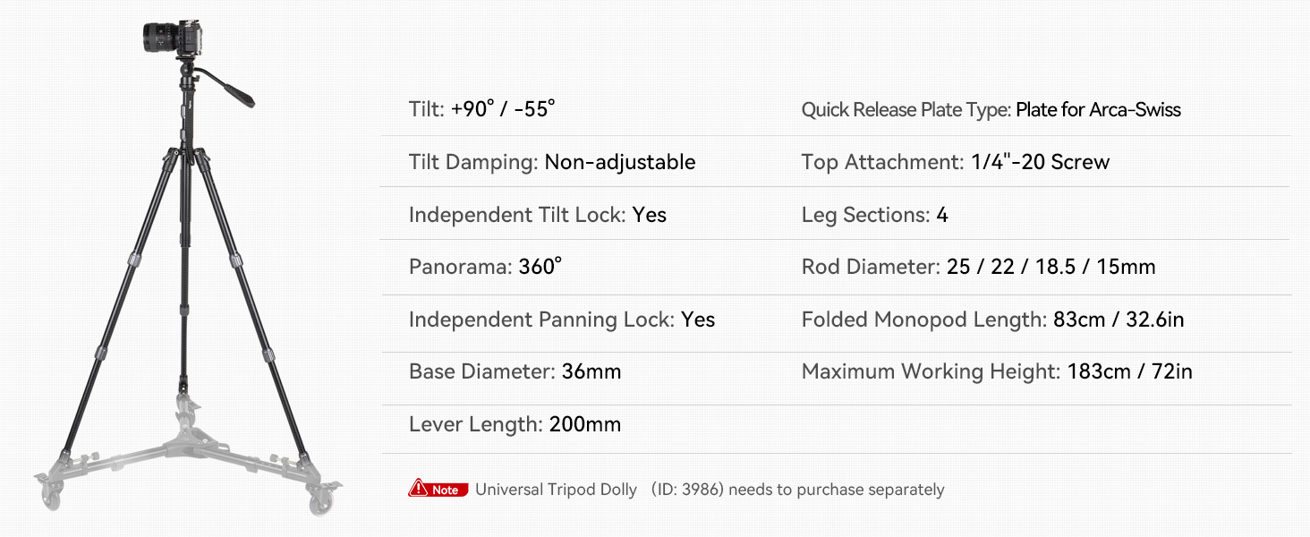Click the Tilt +90° / -55° specification
The height and width of the screenshot is (537, 1310).
[x=481, y=109]
